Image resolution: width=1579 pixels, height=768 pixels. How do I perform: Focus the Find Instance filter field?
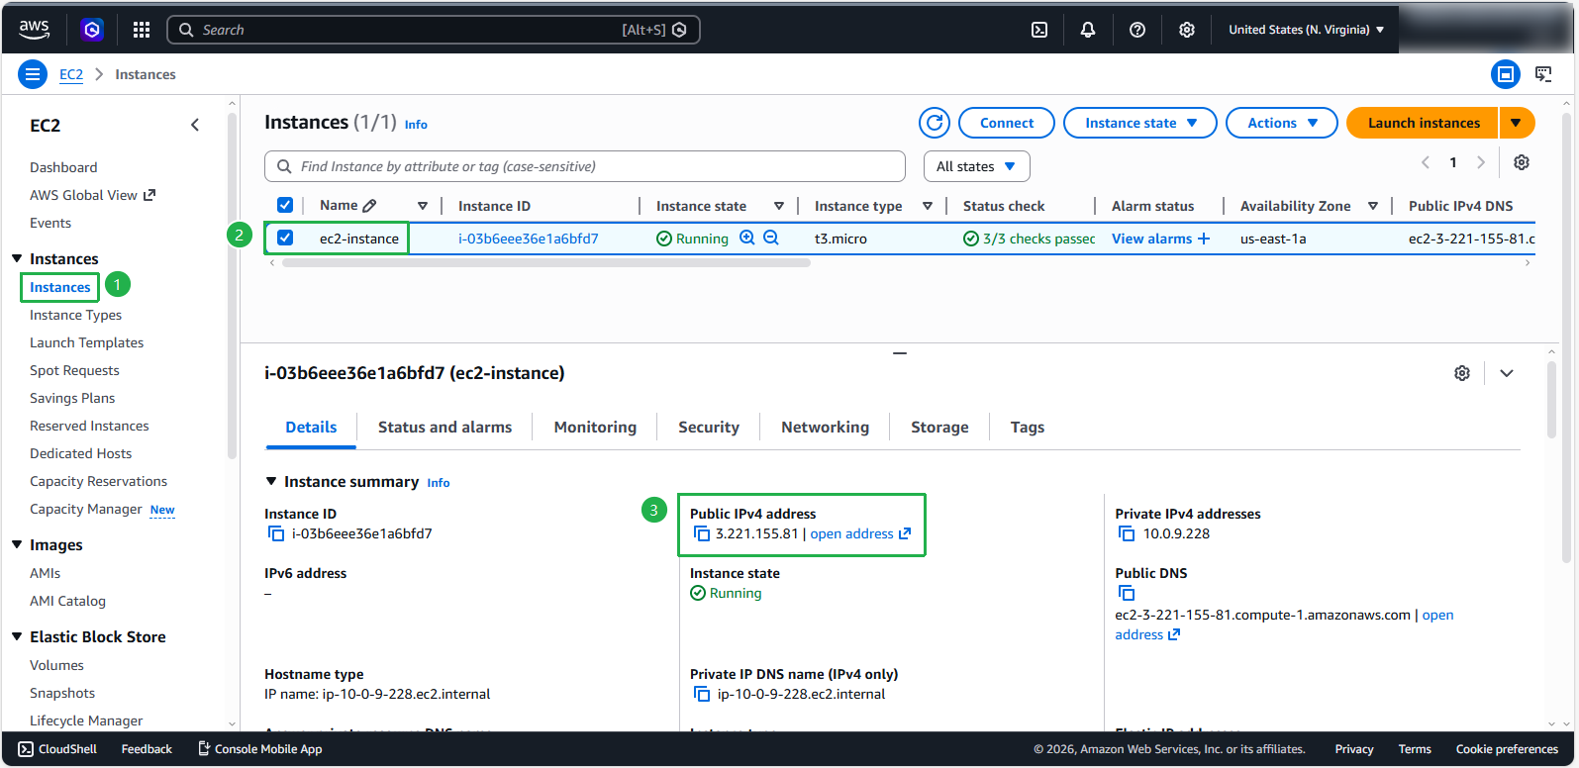[x=585, y=166]
